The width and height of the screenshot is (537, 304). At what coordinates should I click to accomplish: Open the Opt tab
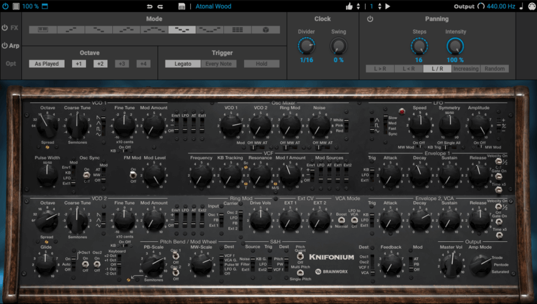coord(11,63)
